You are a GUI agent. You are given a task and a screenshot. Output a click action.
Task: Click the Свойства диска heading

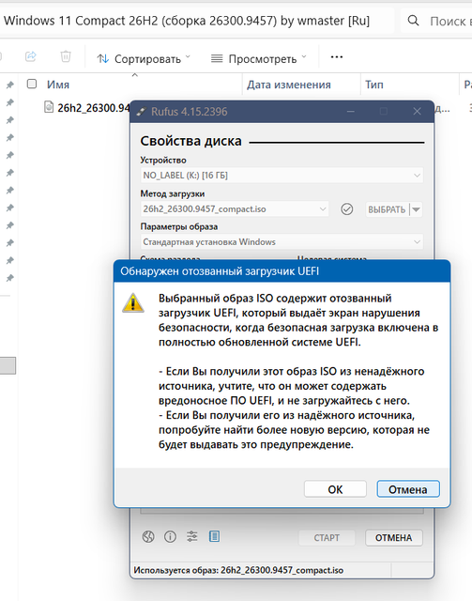(x=190, y=141)
